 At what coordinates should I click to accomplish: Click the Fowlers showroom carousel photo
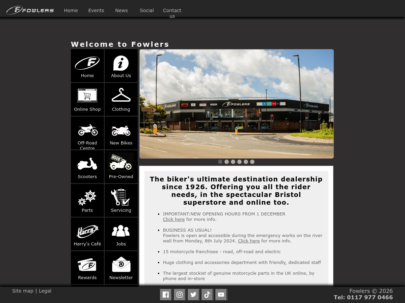237,104
